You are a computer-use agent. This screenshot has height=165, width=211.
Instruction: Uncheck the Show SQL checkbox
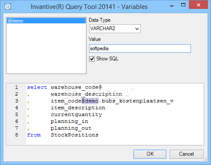(92, 59)
